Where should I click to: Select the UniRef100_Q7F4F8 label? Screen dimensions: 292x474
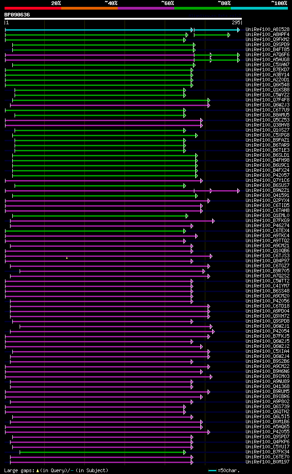267,100
